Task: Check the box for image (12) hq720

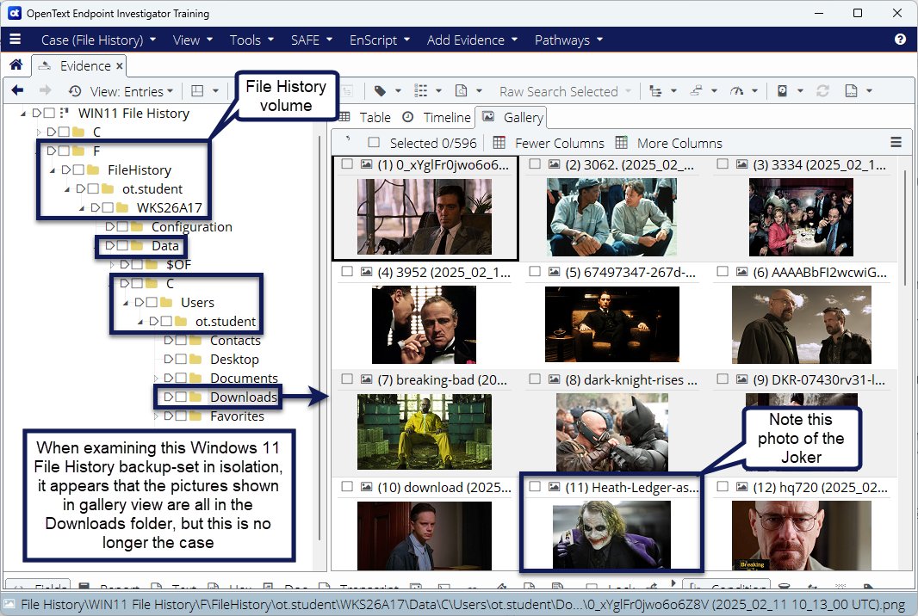Action: 723,486
